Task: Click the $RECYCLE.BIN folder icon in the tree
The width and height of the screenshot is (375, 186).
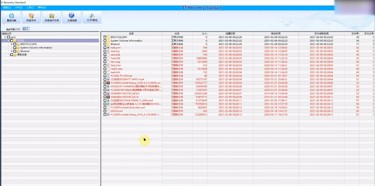Action: [18, 44]
